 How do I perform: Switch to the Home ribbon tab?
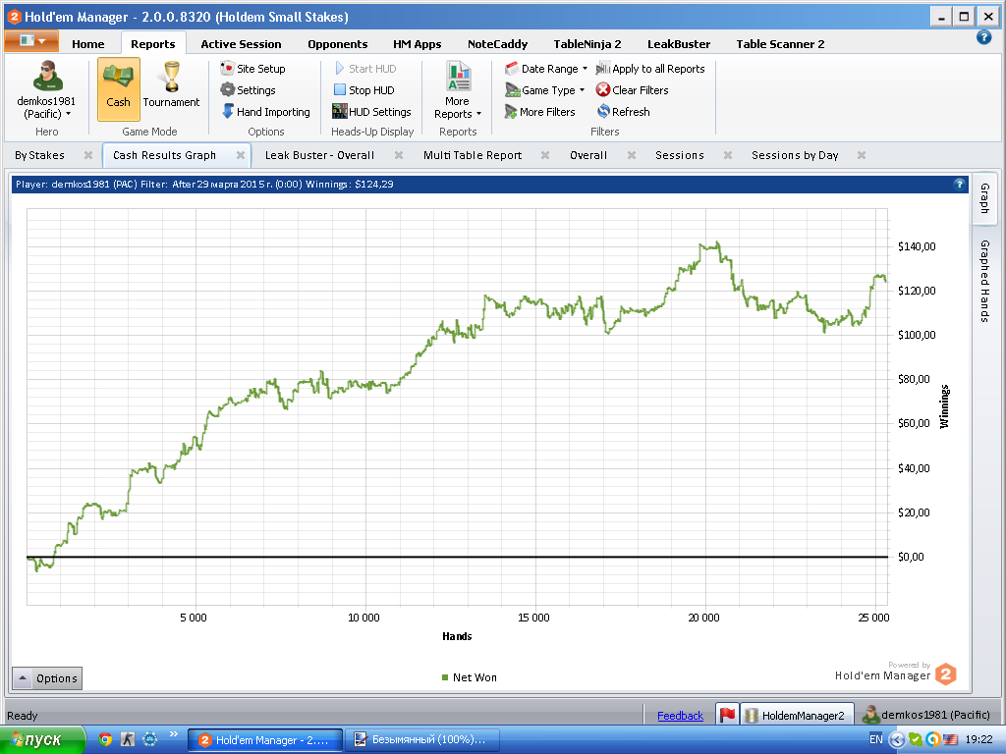pos(87,44)
